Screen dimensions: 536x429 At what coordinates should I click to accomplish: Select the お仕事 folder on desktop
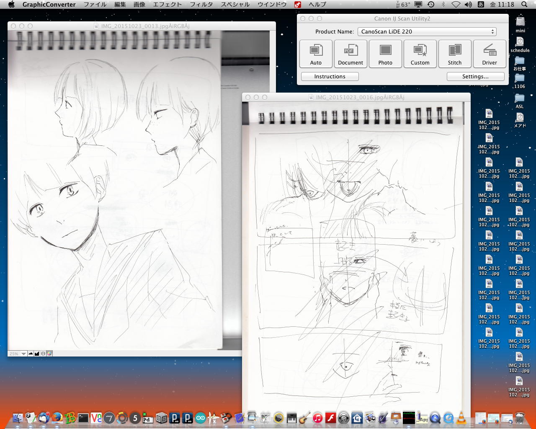coord(520,63)
